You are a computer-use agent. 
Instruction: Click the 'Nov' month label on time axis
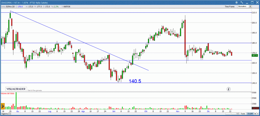(178, 111)
